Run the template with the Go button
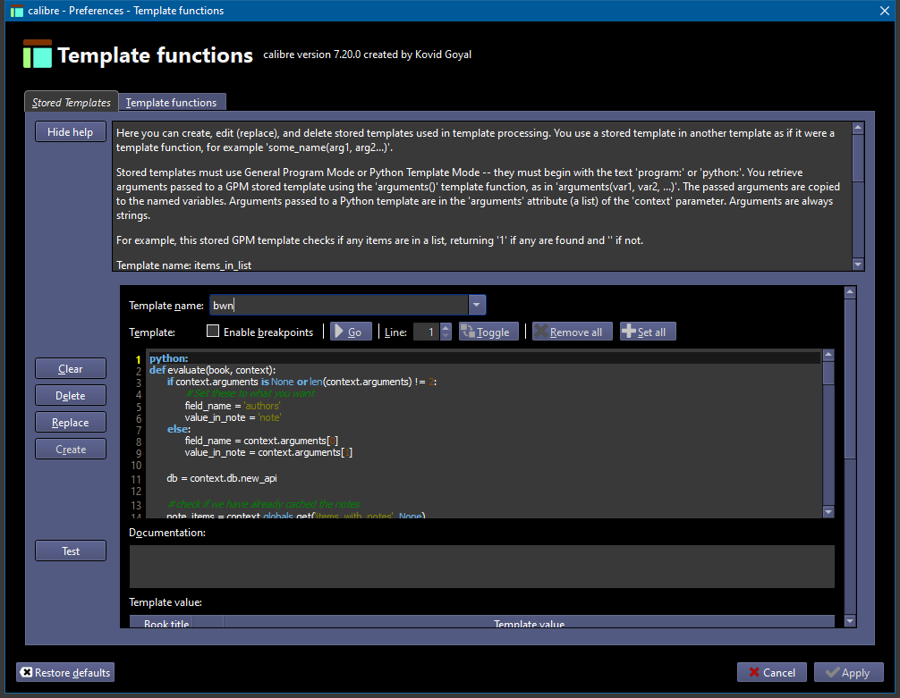This screenshot has height=698, width=900. [x=351, y=332]
